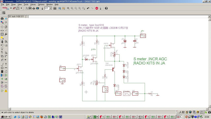The image size is (211, 119).
Task: Expand the design link dropdown
Action: (x=11, y=8)
